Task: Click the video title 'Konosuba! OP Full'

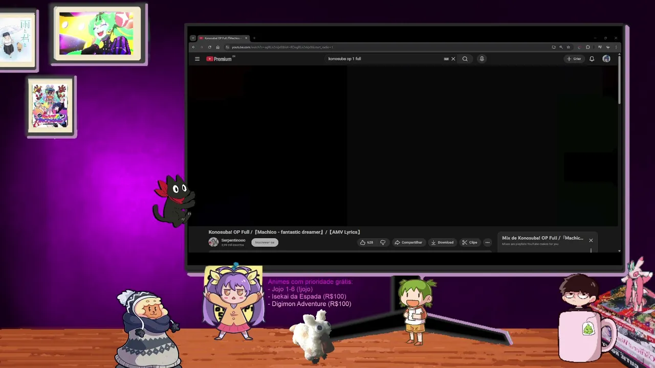Action: coord(285,232)
